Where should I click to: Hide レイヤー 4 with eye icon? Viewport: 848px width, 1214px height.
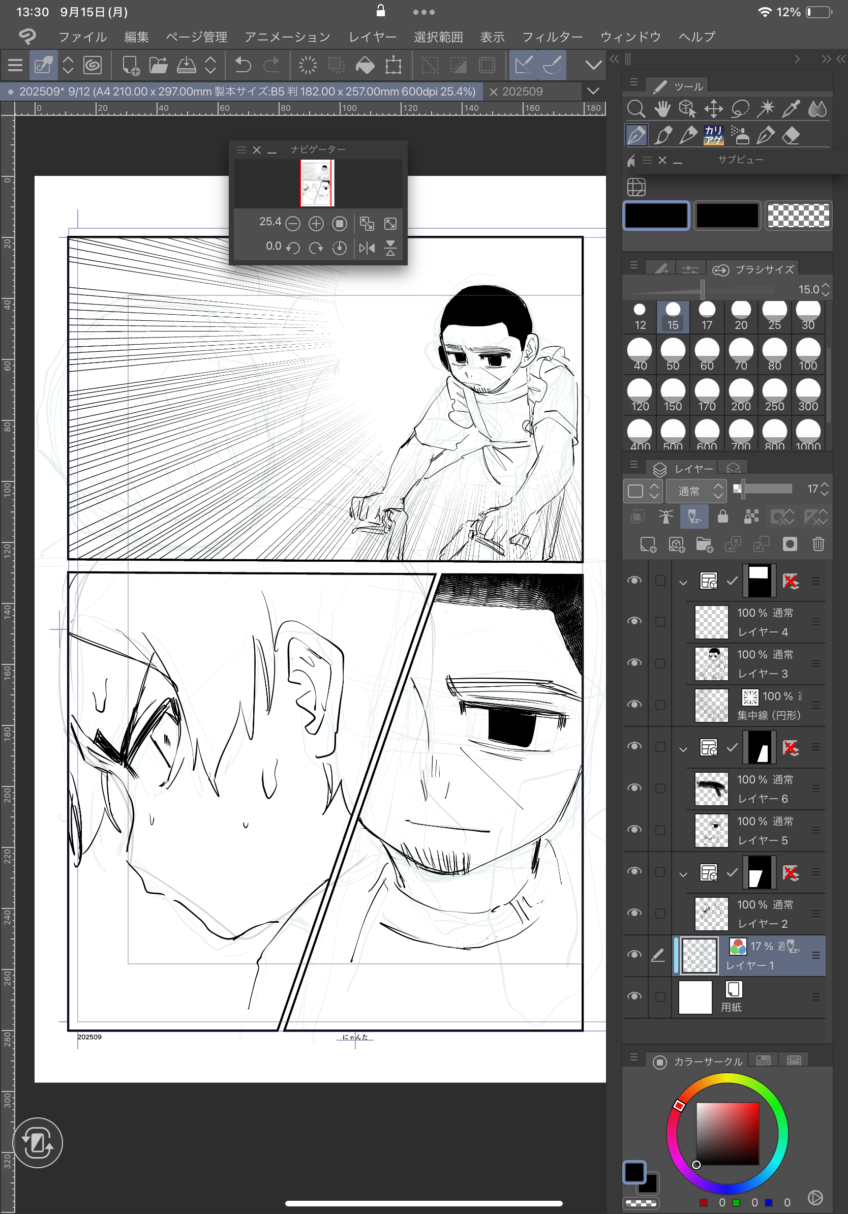click(634, 621)
